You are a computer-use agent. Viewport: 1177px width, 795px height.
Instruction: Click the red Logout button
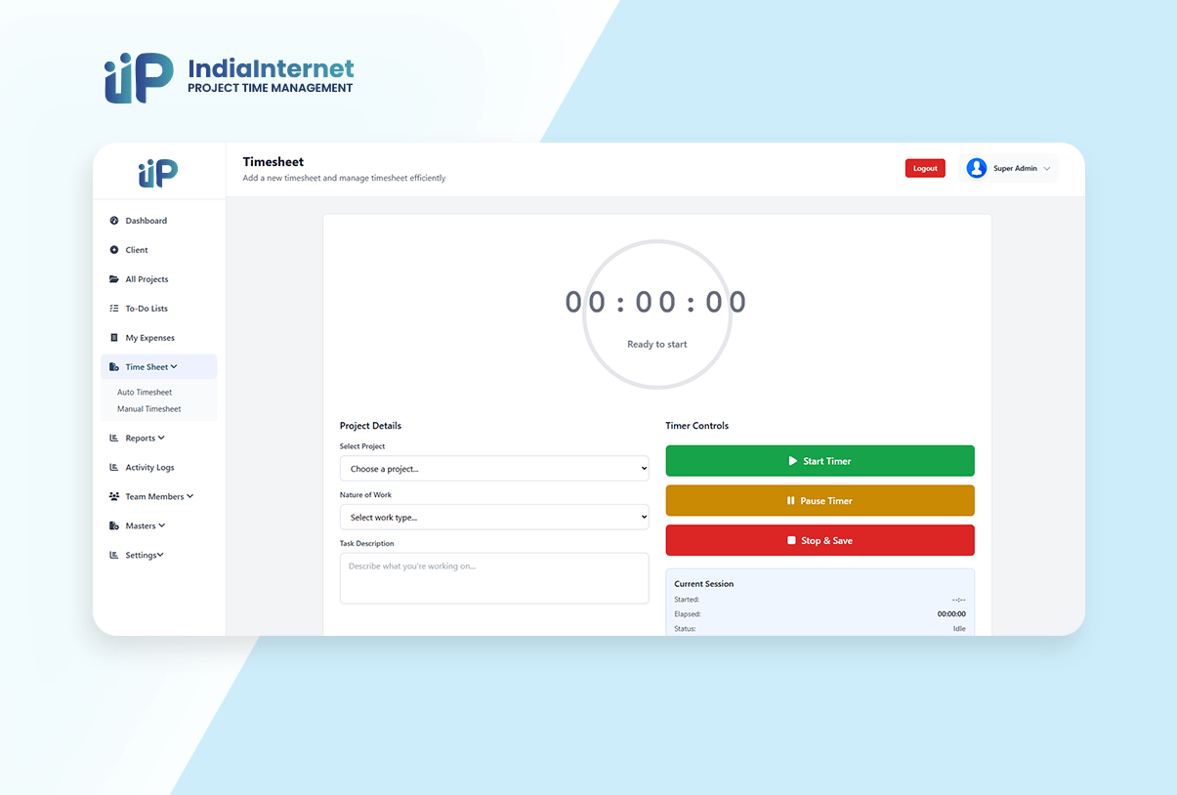click(924, 168)
